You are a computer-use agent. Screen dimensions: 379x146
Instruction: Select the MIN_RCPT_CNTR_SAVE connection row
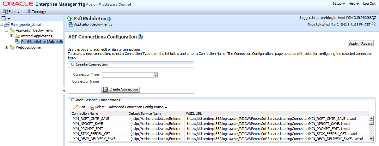[219, 119]
